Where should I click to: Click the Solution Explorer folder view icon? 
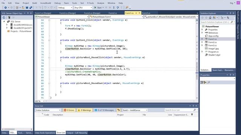pos(214,18)
